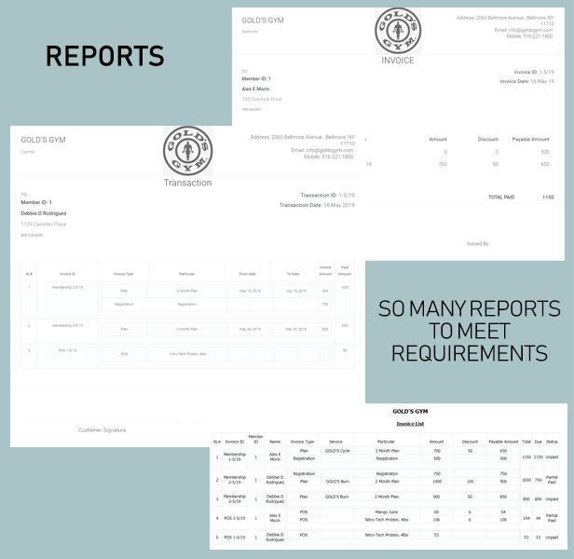Click 'Partial Paid' status for Membership 2-5/19
Viewport: 574px width, 559px height.
click(x=552, y=480)
